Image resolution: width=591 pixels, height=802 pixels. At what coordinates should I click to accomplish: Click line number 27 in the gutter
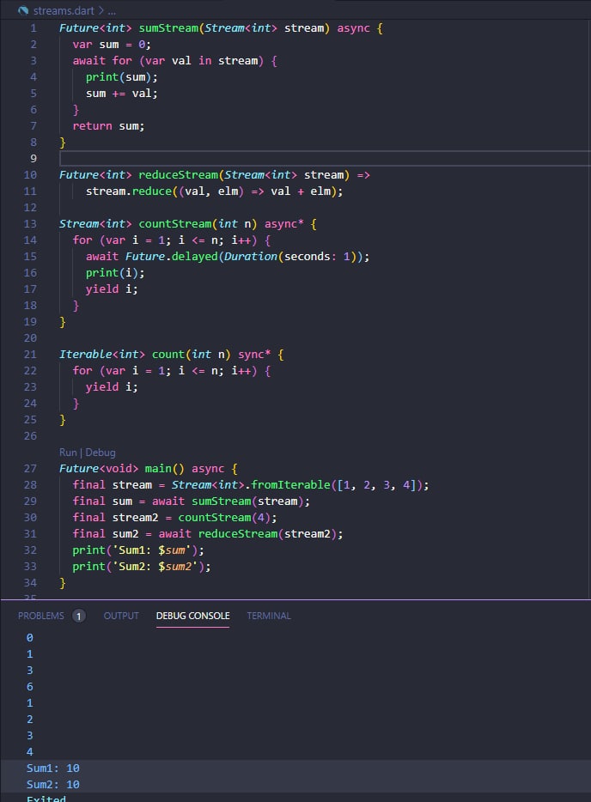click(30, 469)
